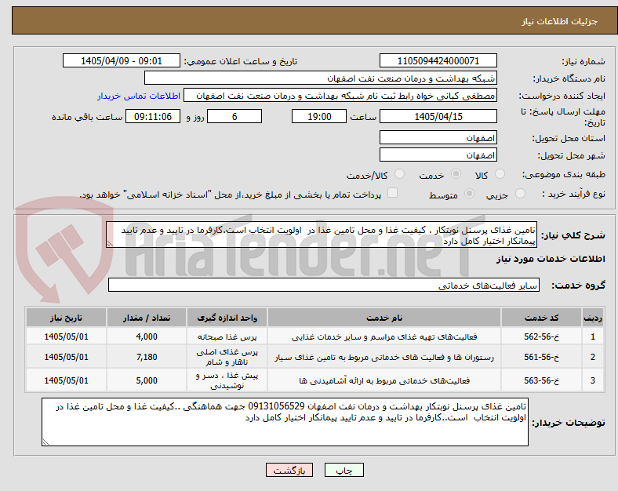The height and width of the screenshot is (491, 618).
Task: Click the تاریخ نیاز column header
Action: tap(66, 318)
